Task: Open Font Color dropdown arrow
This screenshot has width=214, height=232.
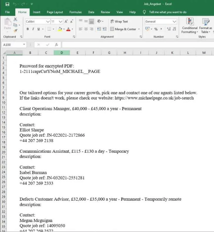Action: coord(73,29)
